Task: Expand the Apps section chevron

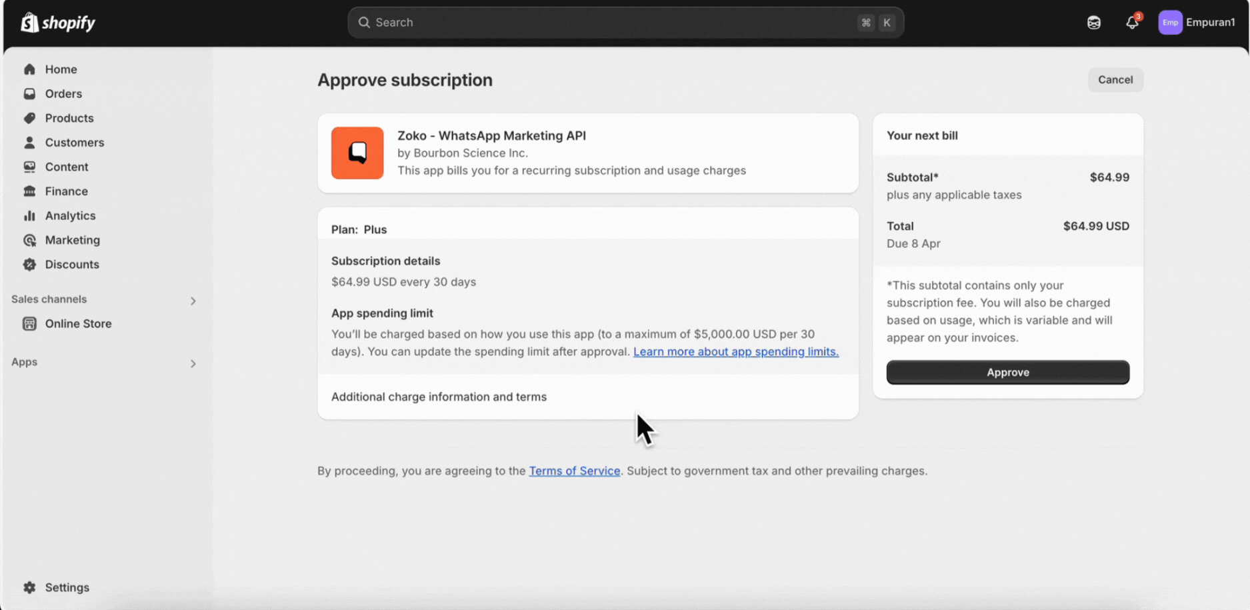Action: pyautogui.click(x=193, y=363)
